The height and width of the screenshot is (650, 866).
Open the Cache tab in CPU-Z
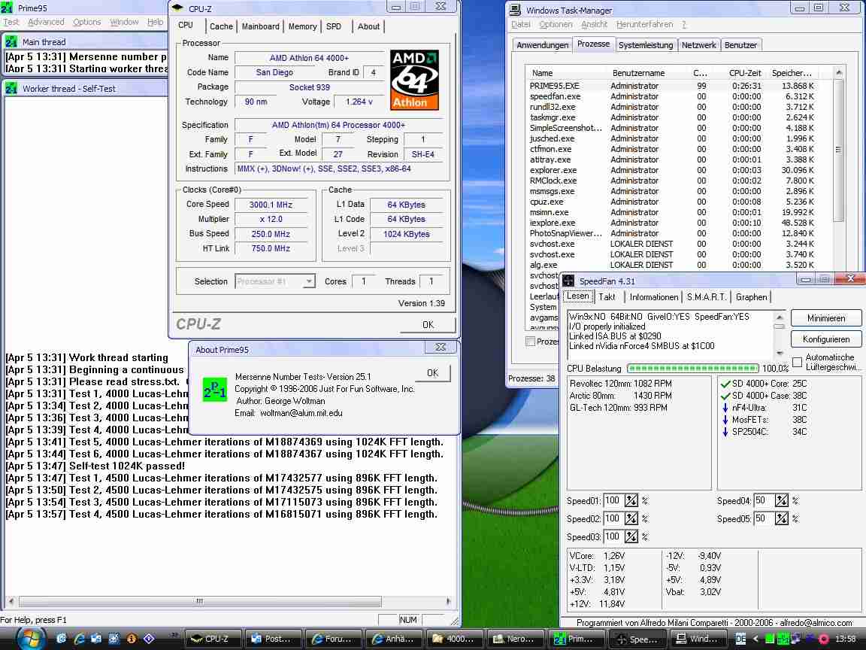click(x=221, y=26)
